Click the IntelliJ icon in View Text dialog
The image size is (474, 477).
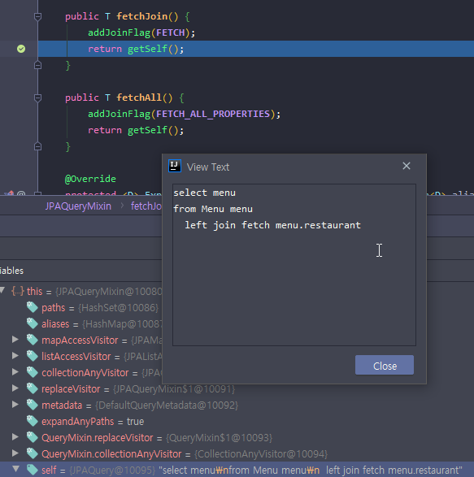tap(175, 166)
